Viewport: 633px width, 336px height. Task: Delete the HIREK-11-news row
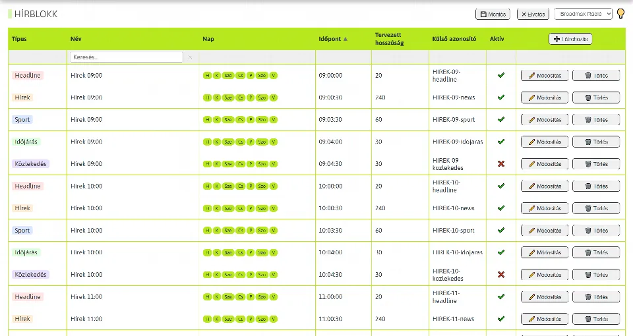click(x=596, y=319)
